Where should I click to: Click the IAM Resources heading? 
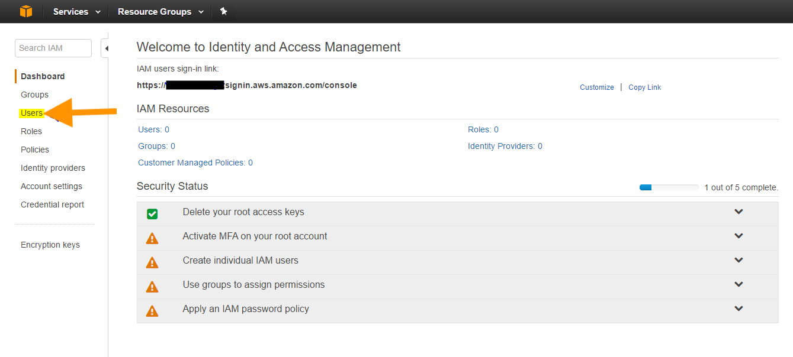(x=173, y=109)
